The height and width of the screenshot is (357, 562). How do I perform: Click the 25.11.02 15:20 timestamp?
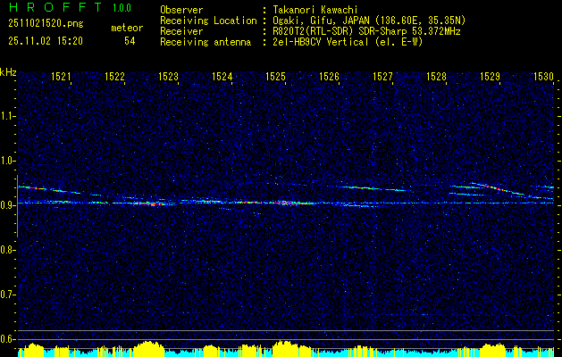(43, 41)
